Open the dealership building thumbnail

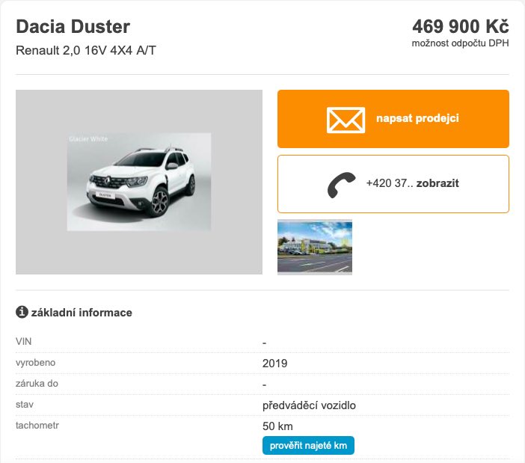(315, 247)
